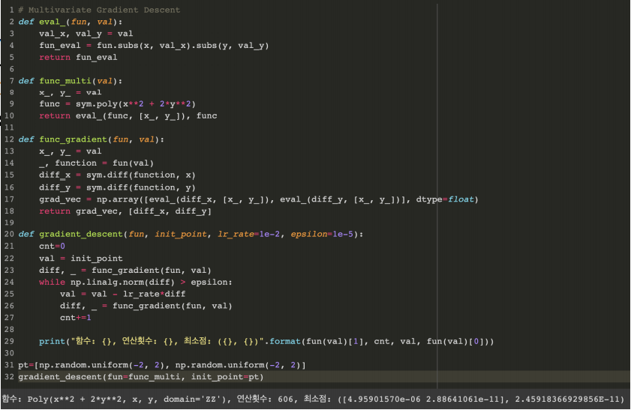The height and width of the screenshot is (410, 631).
Task: Click 'val = val - lr_rate*diff' on line 25
Action: click(x=123, y=295)
